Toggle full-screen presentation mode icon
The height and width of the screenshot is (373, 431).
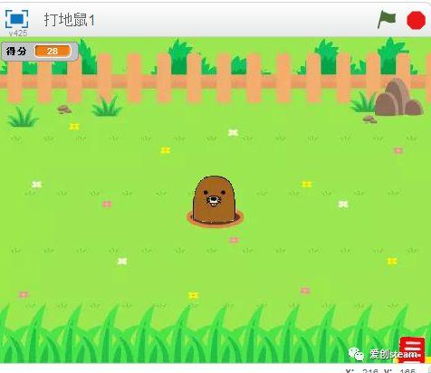(17, 19)
